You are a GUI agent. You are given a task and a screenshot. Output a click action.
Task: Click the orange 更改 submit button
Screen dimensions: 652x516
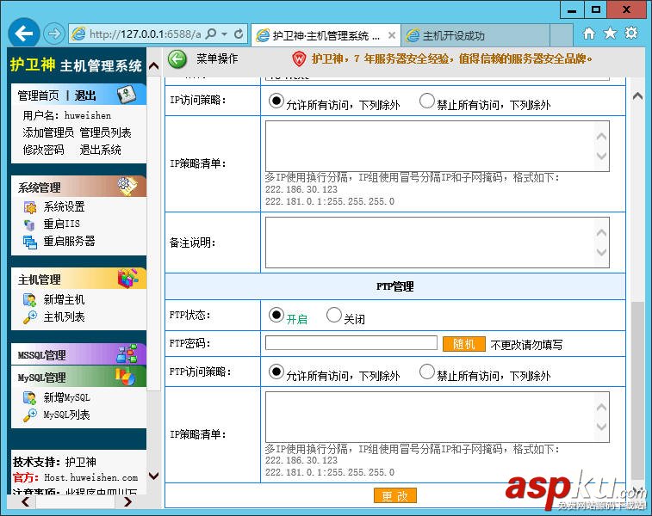tap(395, 495)
